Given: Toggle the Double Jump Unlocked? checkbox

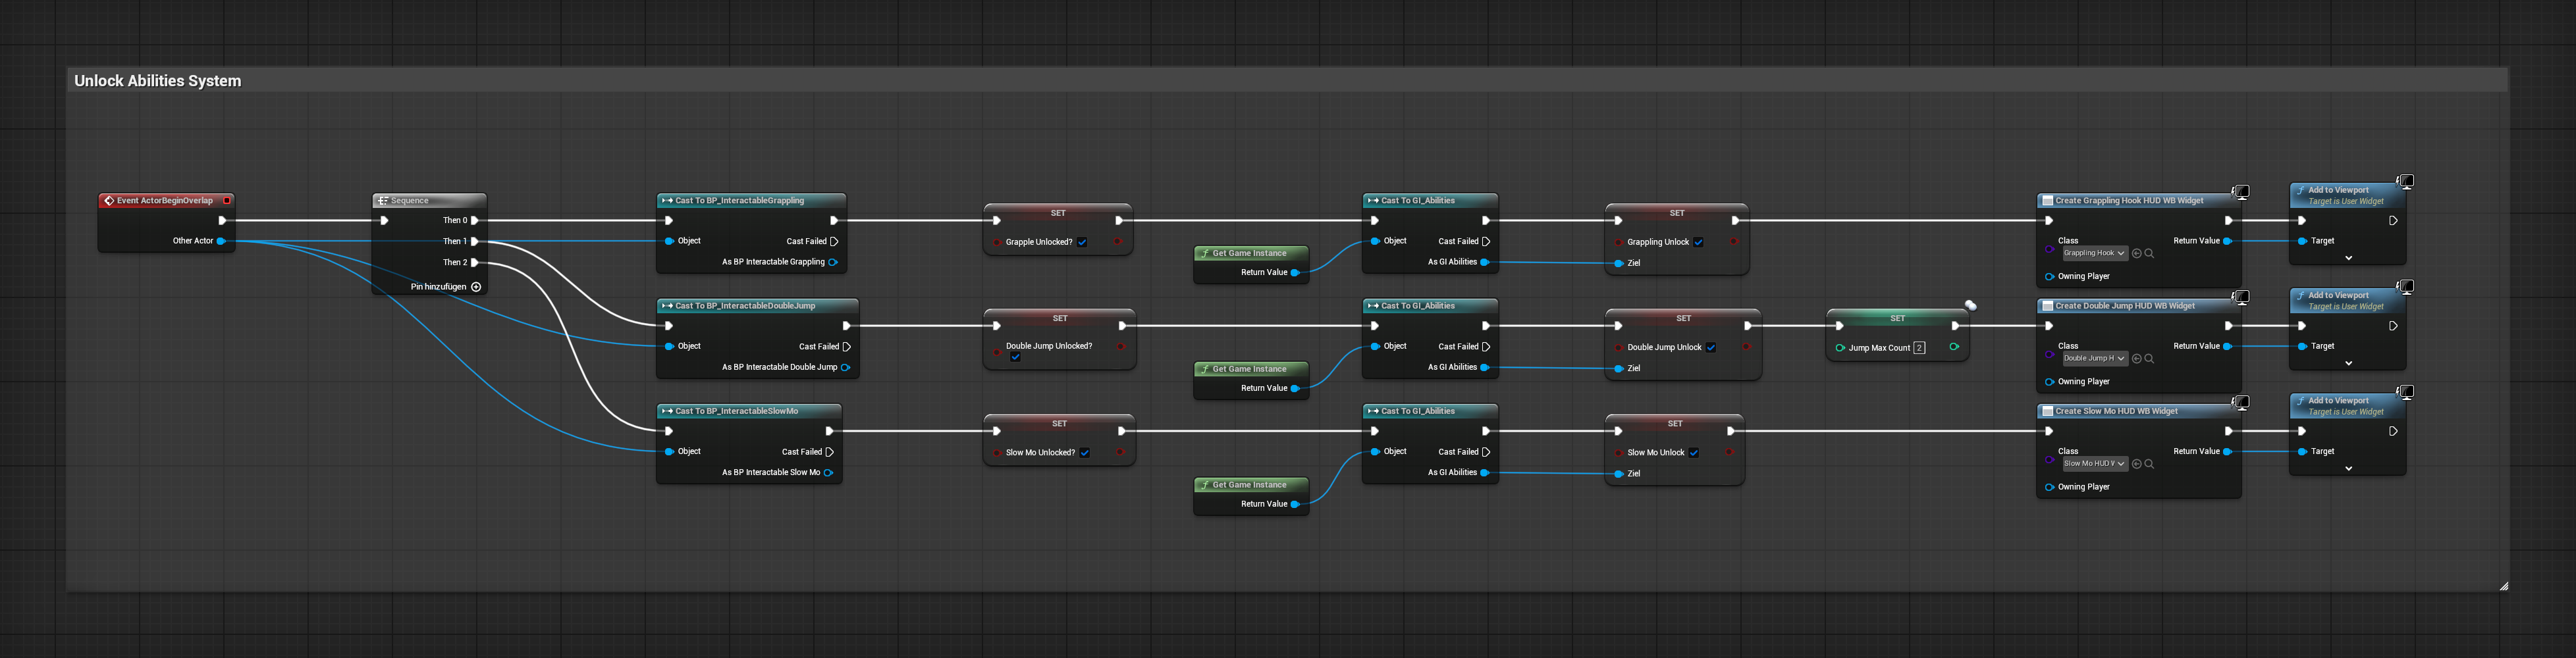Looking at the screenshot, I should pos(1015,357).
